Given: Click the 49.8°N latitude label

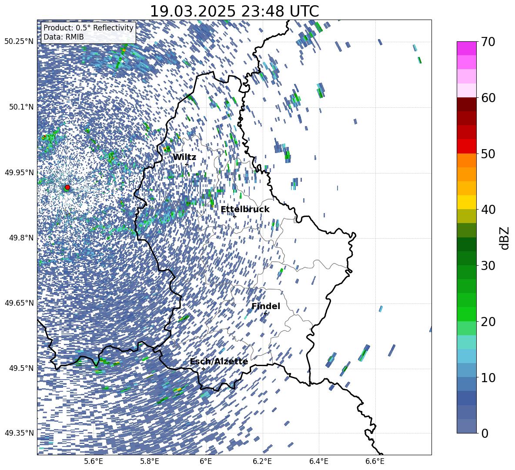Looking at the screenshot, I should [21, 238].
